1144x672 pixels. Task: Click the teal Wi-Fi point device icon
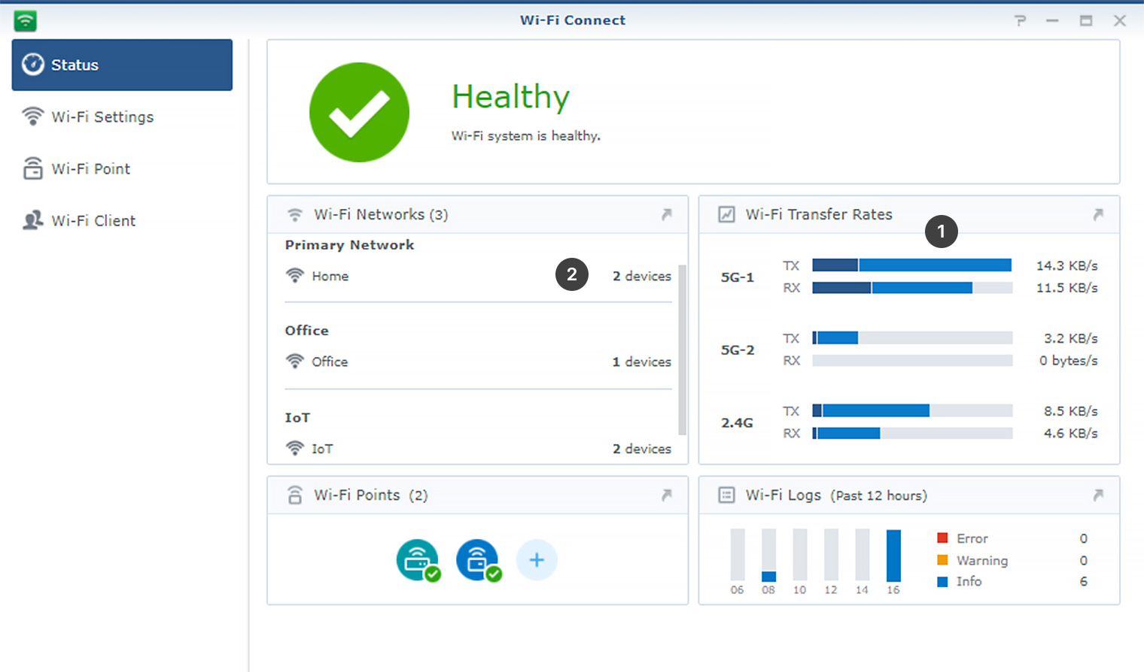[419, 559]
